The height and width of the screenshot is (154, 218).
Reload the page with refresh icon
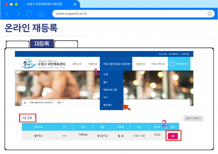pyautogui.click(x=30, y=13)
